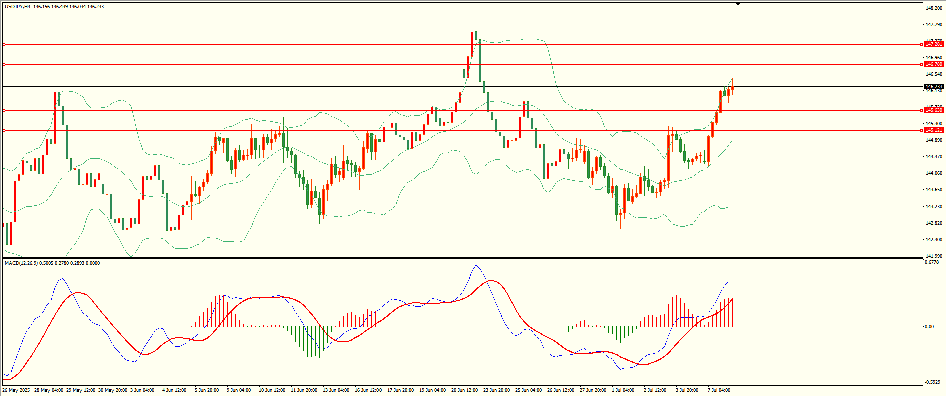Grab the left anchor of the 147.281 line
Image resolution: width=947 pixels, height=397 pixels.
pyautogui.click(x=4, y=45)
